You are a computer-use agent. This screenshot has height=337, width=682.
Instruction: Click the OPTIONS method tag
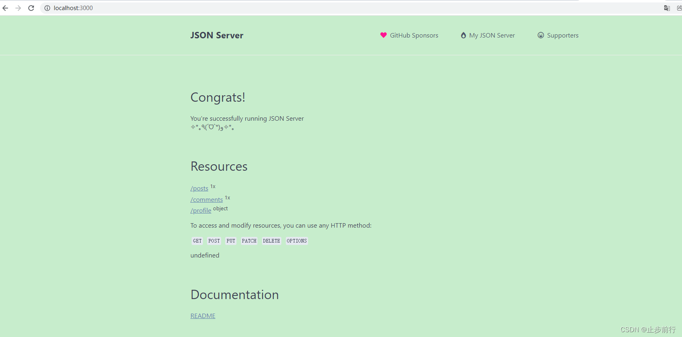(297, 241)
